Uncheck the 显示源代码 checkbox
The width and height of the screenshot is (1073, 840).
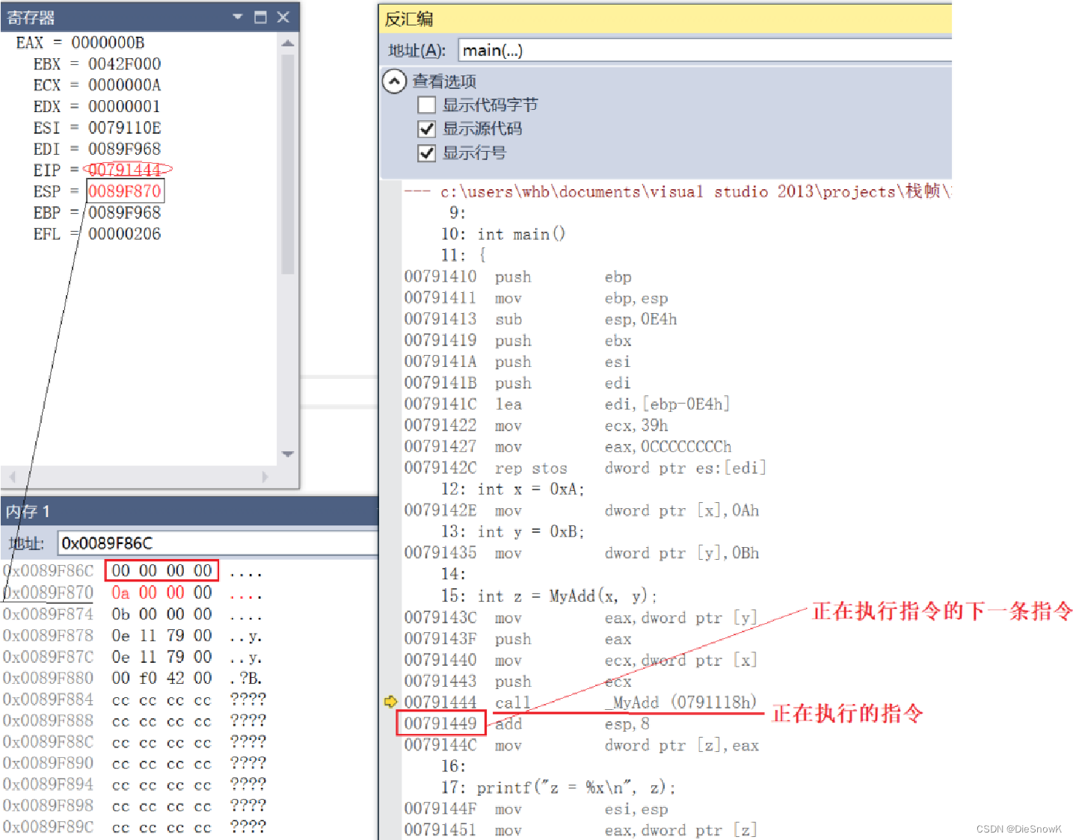pyautogui.click(x=426, y=129)
